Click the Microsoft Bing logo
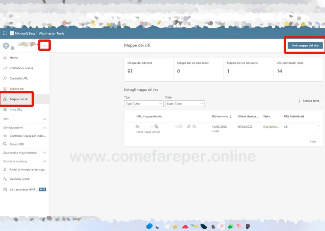 tap(23, 33)
